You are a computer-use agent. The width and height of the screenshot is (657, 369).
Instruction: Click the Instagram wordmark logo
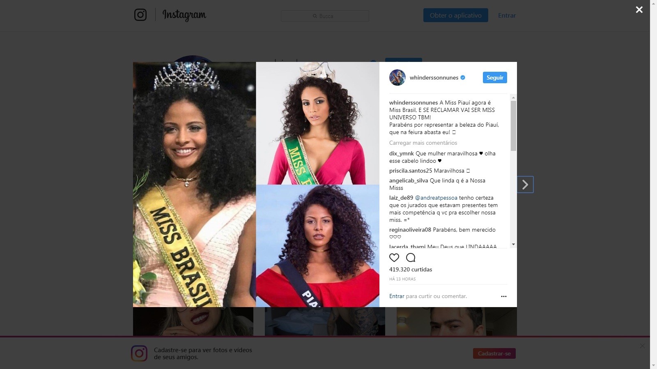184,15
